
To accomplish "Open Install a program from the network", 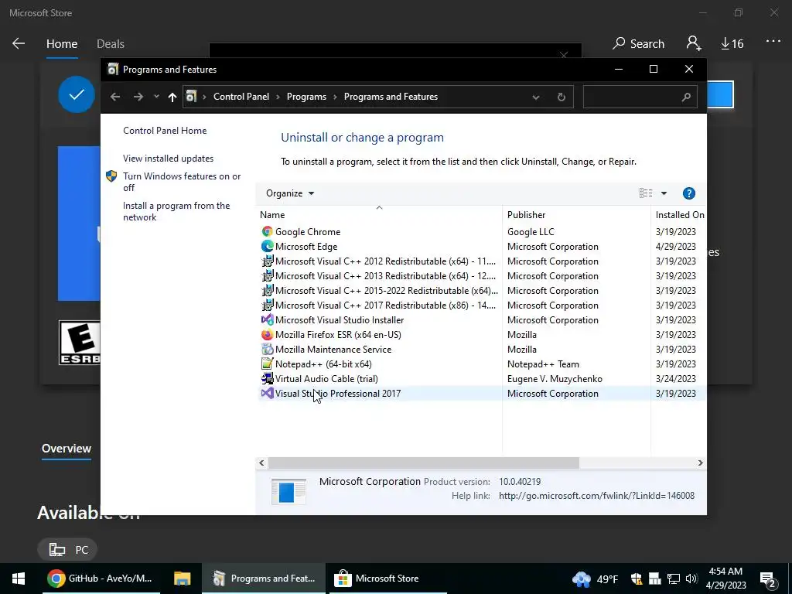I will coord(176,212).
